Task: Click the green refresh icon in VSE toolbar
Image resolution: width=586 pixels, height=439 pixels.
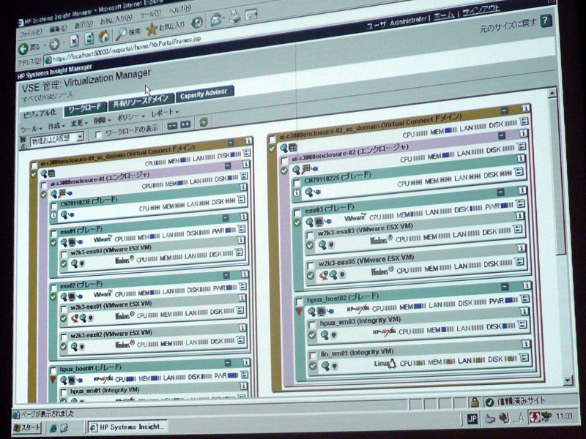Action: 204,122
